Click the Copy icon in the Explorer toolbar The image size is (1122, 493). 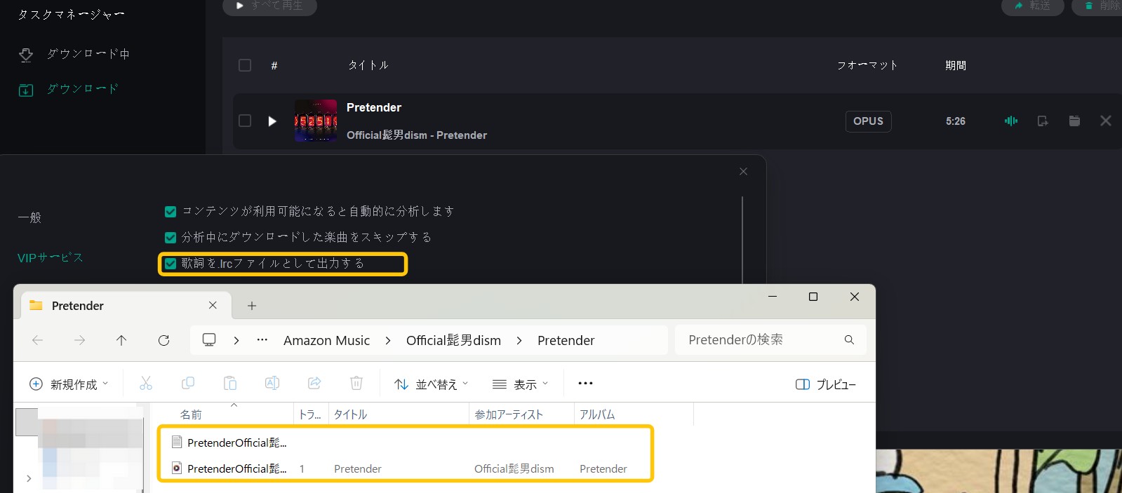click(188, 384)
